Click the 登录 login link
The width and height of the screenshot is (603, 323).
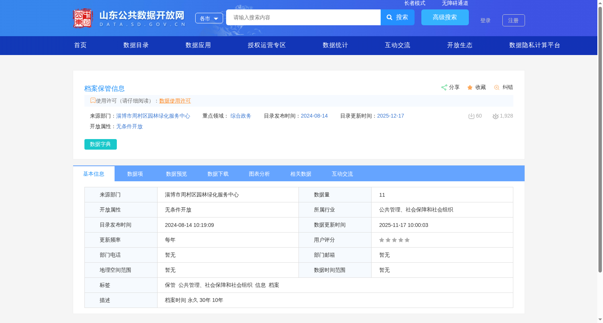pos(485,20)
